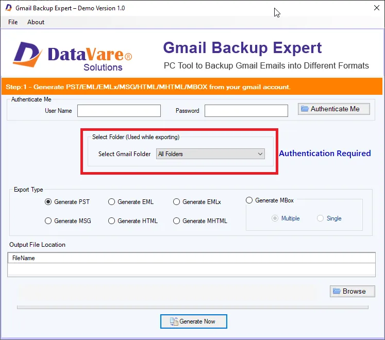Click the User Name input field
Viewport: 385px width, 340px height.
119,111
